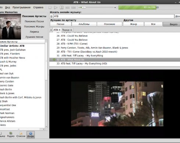Open the Справка menu
The width and height of the screenshot is (180, 143).
click(38, 7)
